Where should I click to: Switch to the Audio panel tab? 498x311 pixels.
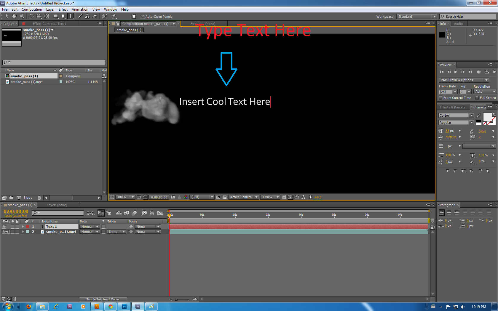[x=458, y=24]
